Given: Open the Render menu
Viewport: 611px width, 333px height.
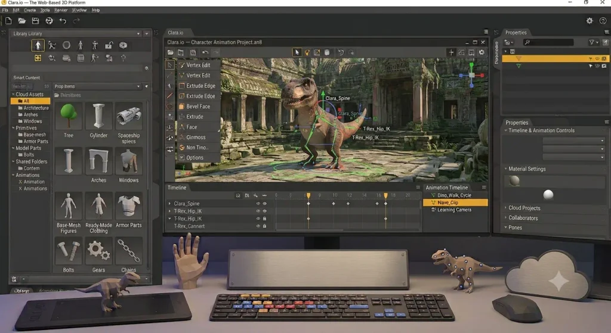Looking at the screenshot, I should [61, 10].
